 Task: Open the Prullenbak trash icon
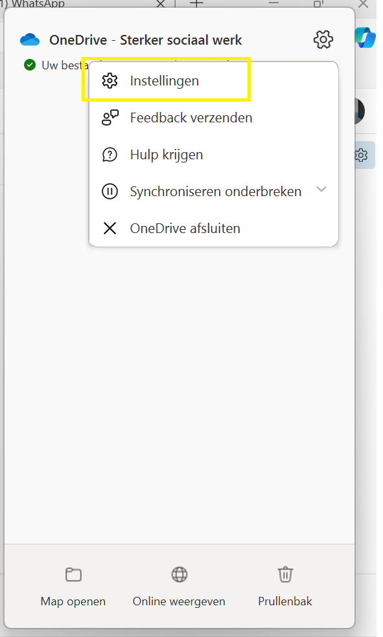(x=285, y=587)
